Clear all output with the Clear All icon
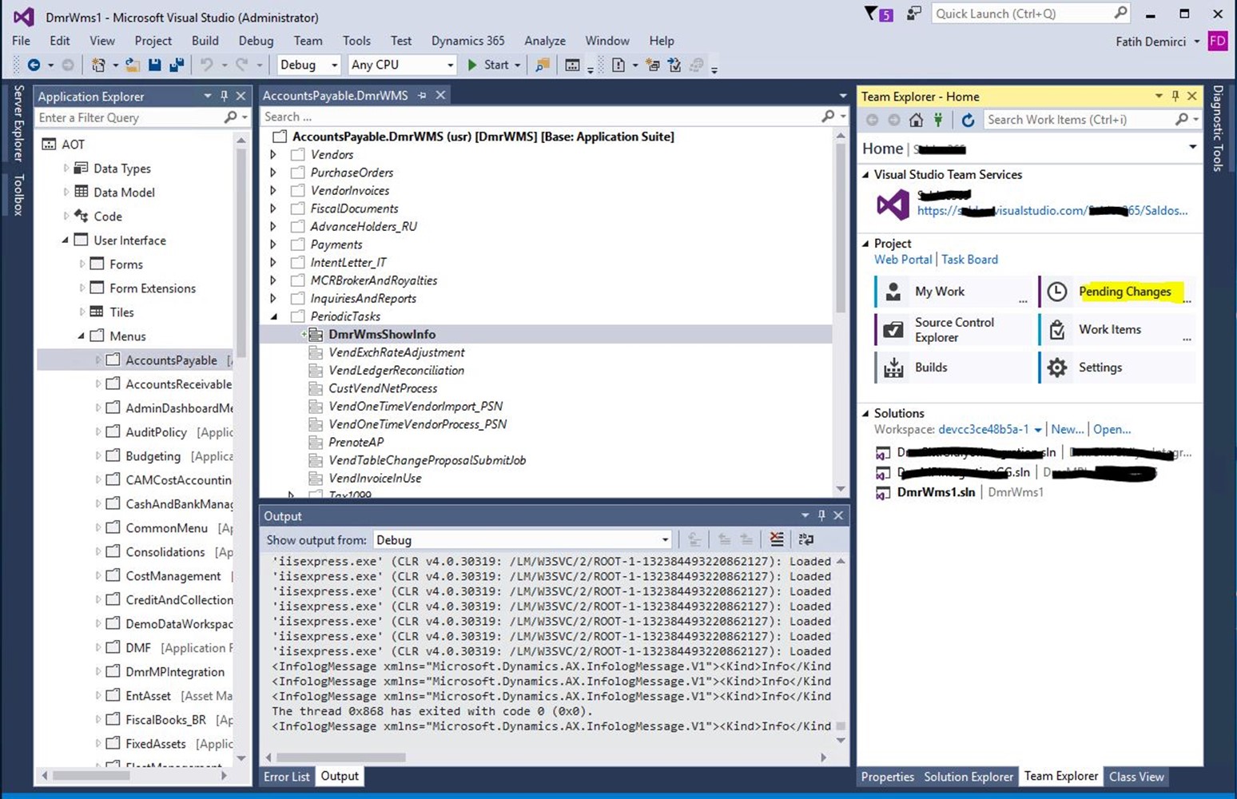 pyautogui.click(x=776, y=539)
